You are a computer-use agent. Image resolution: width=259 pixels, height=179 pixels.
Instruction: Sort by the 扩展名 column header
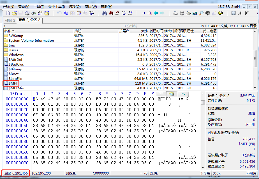[125, 31]
